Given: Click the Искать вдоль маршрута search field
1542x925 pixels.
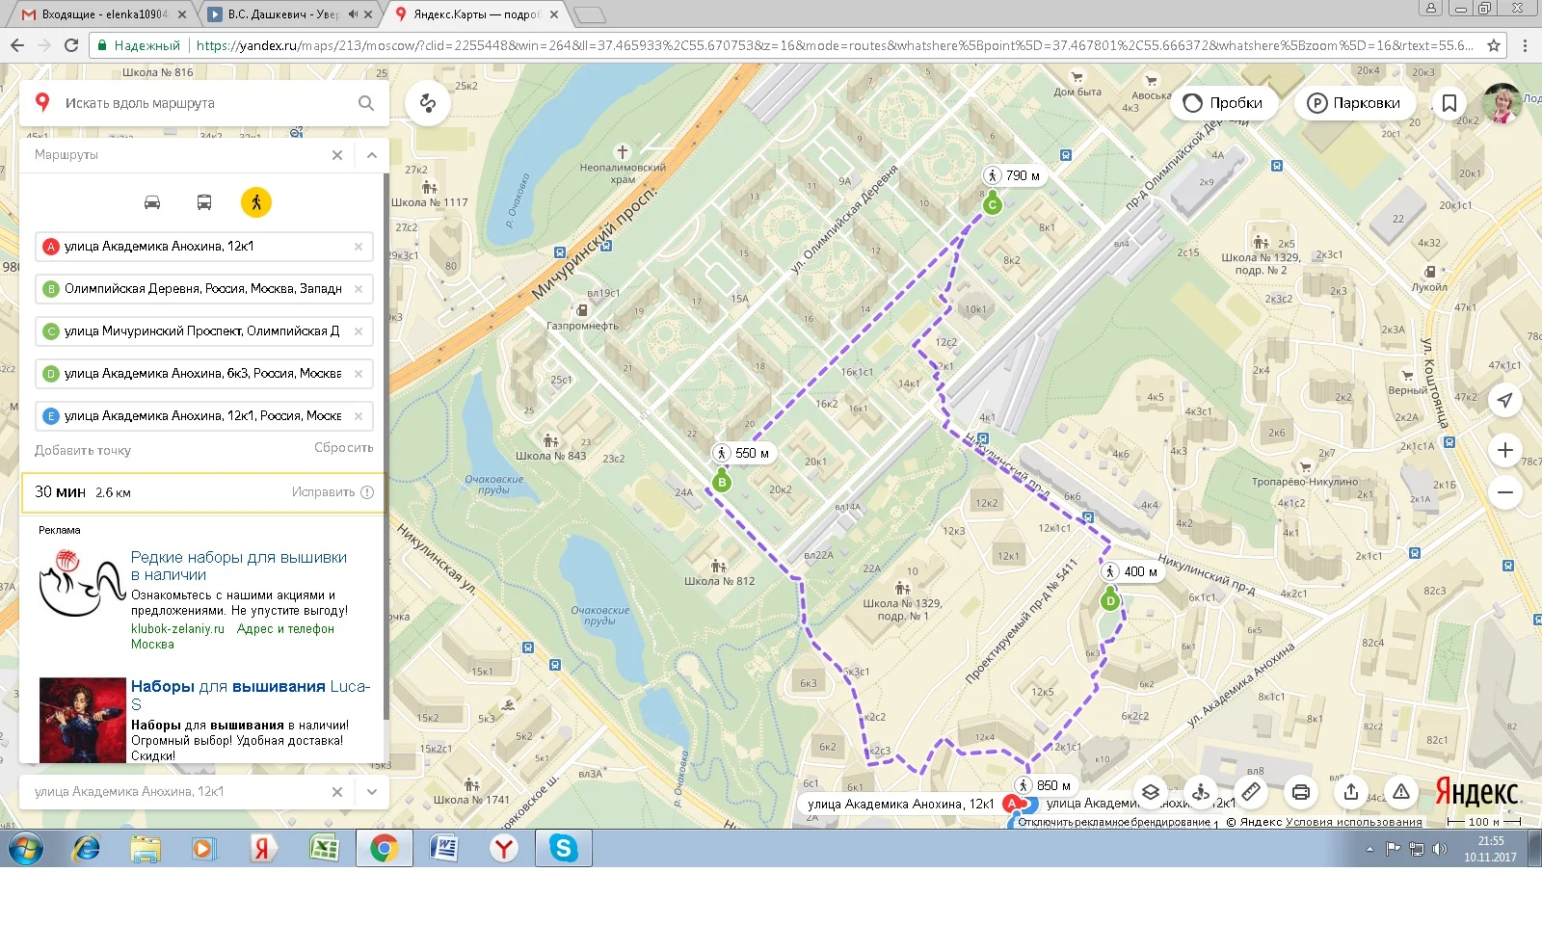Looking at the screenshot, I should click(x=204, y=103).
